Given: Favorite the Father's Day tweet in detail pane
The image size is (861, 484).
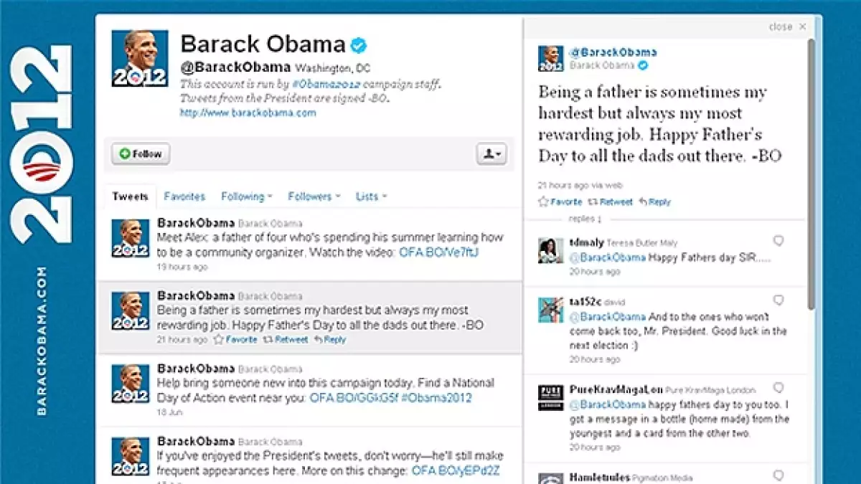Looking at the screenshot, I should 560,202.
